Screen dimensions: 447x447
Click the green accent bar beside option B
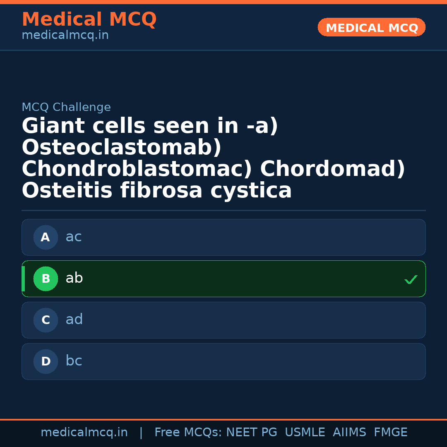point(23,279)
